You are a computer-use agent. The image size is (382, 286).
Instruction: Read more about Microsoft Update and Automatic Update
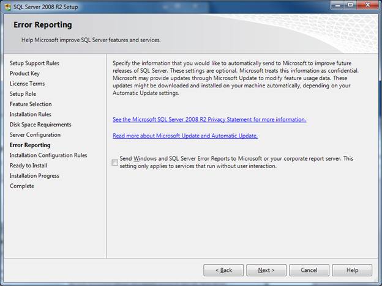(185, 136)
